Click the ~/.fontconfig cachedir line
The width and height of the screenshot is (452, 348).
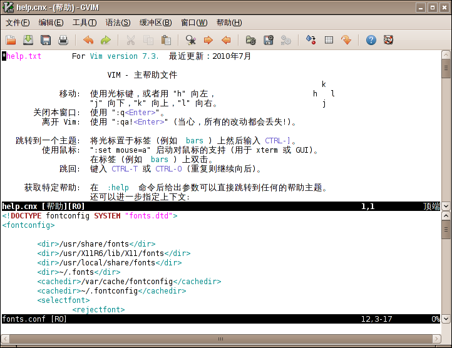click(x=111, y=291)
